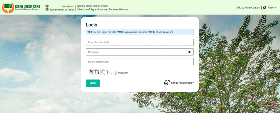Click the info icon in PMFBY notice
This screenshot has height=113, width=280.
(89, 32)
